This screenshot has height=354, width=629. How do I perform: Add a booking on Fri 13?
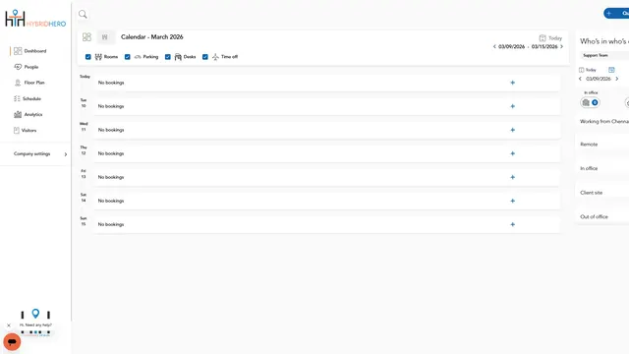(x=512, y=177)
